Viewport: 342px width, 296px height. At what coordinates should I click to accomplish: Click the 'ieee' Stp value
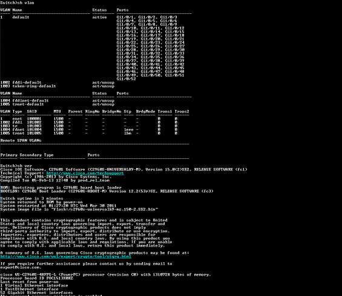pyautogui.click(x=129, y=130)
